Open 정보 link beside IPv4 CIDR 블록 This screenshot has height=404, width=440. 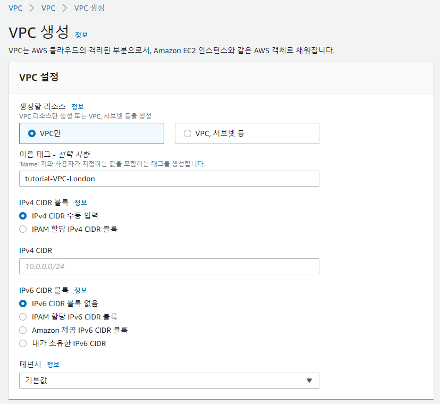(81, 203)
